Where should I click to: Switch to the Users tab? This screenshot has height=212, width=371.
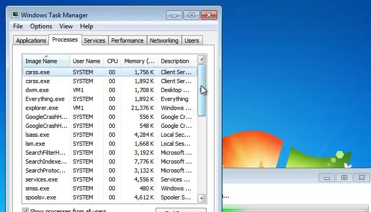192,41
